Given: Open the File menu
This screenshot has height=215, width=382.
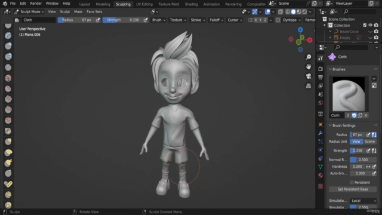Looking at the screenshot, I should click(13, 4).
